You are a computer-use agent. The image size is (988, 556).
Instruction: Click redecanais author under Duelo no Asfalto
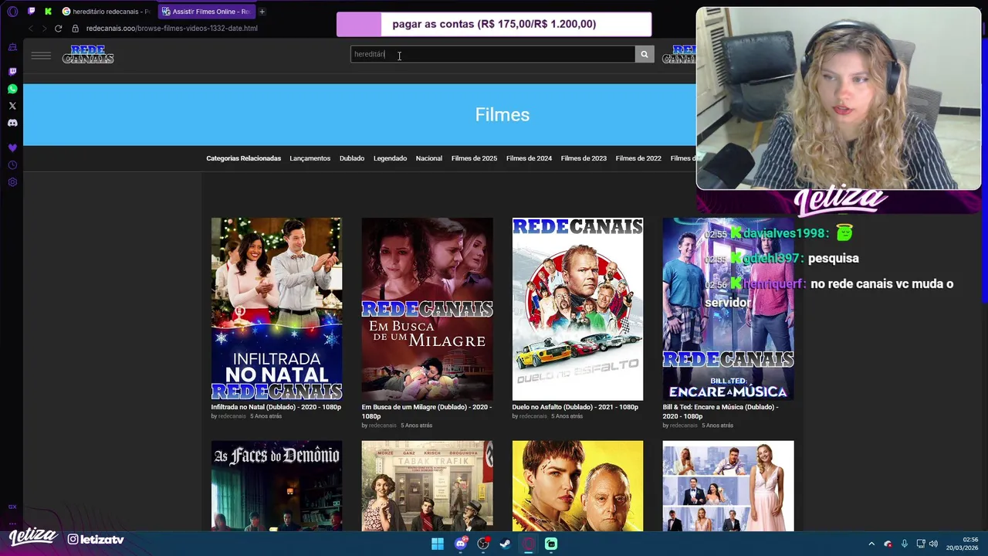tap(533, 416)
